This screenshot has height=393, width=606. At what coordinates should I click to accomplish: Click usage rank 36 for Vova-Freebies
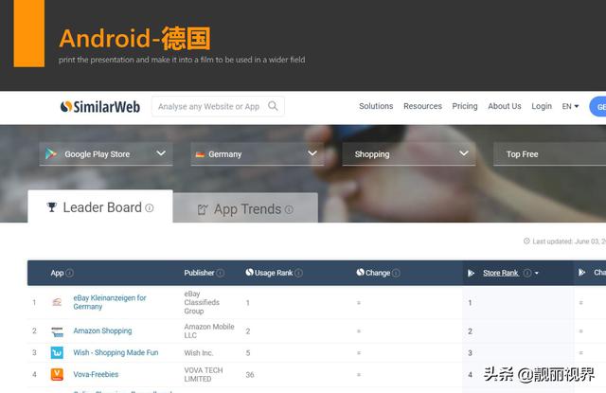point(250,375)
